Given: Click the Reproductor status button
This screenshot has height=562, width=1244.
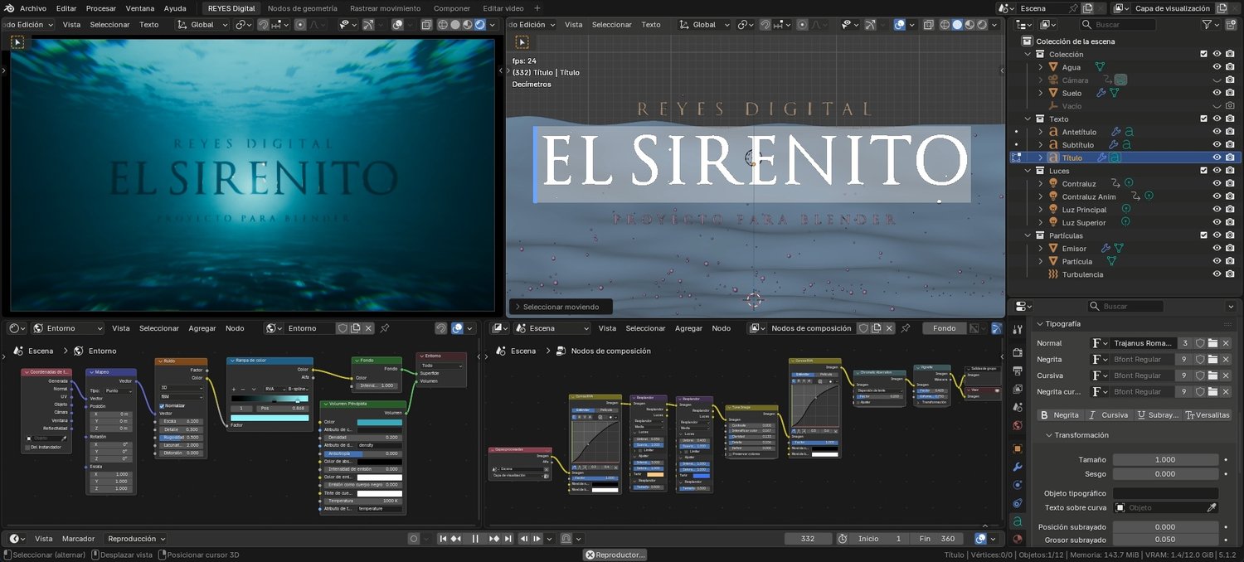Looking at the screenshot, I should (x=615, y=555).
